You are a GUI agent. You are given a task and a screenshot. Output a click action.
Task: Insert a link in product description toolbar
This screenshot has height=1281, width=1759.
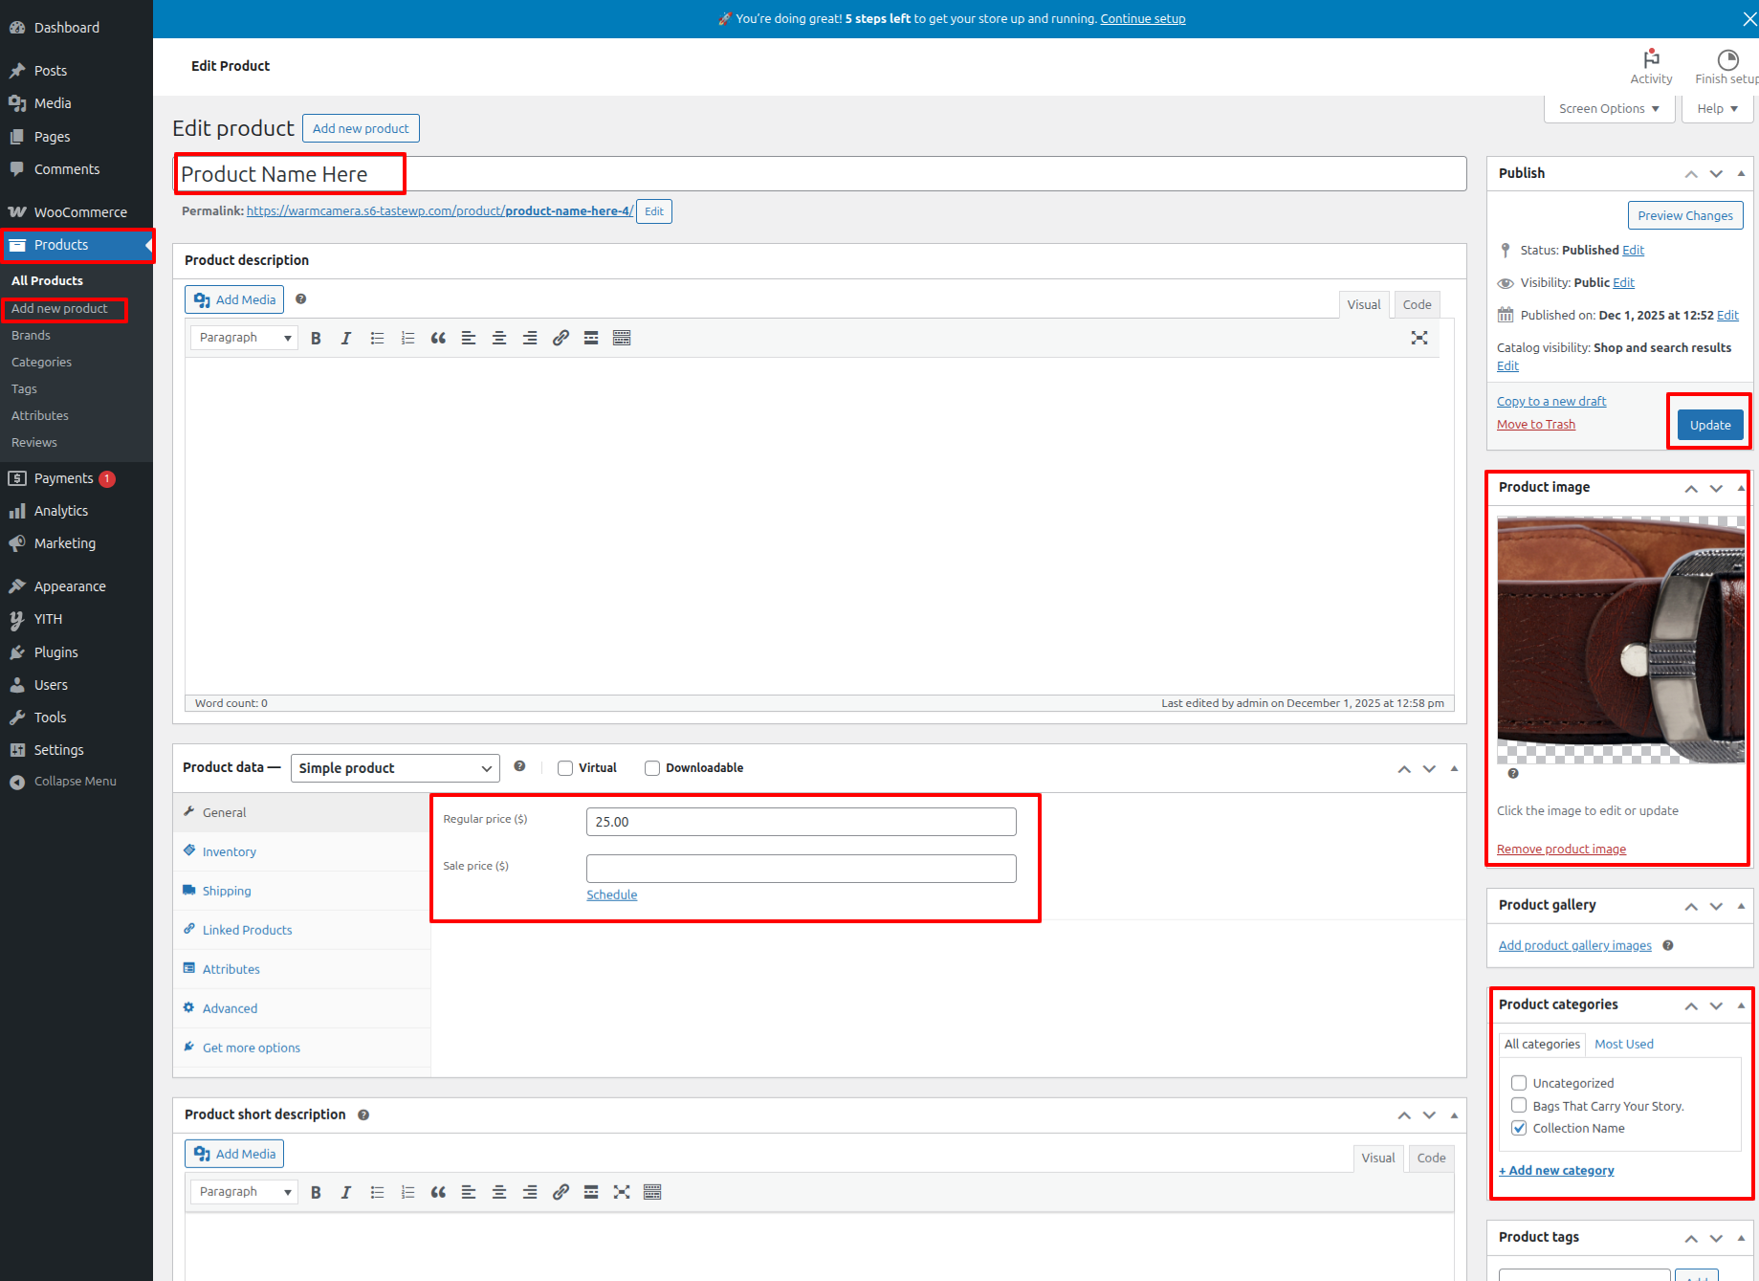pos(561,338)
